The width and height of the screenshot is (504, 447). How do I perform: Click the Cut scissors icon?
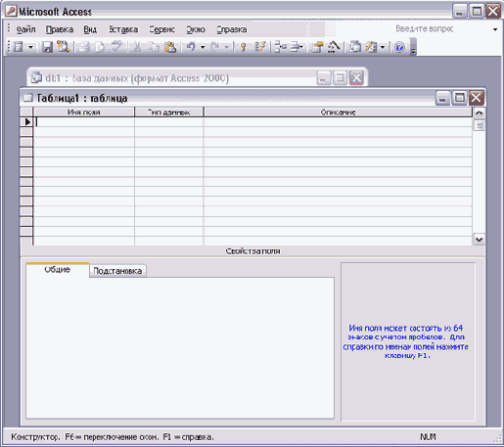137,47
